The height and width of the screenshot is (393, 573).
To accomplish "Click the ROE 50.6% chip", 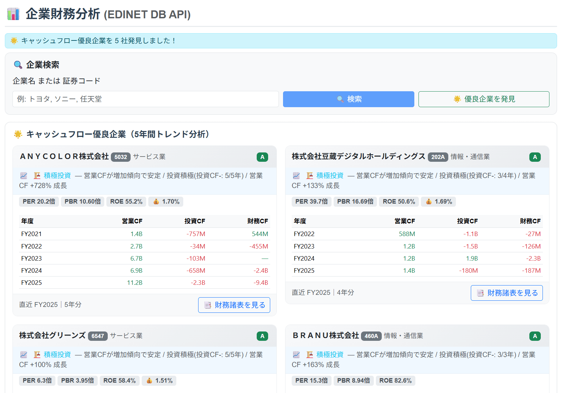I will click(399, 202).
